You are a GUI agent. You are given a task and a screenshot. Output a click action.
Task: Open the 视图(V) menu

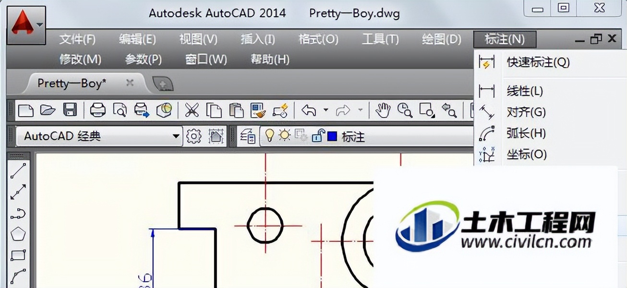pos(198,39)
